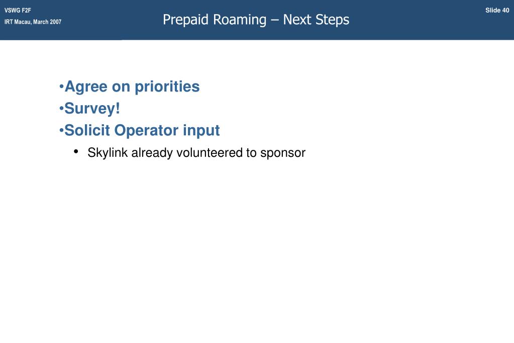514x343 pixels.
Task: Click the word "Macau" in the header
Action: click(x=22, y=22)
